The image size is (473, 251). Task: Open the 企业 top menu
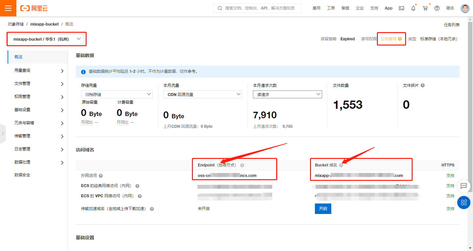pyautogui.click(x=360, y=8)
